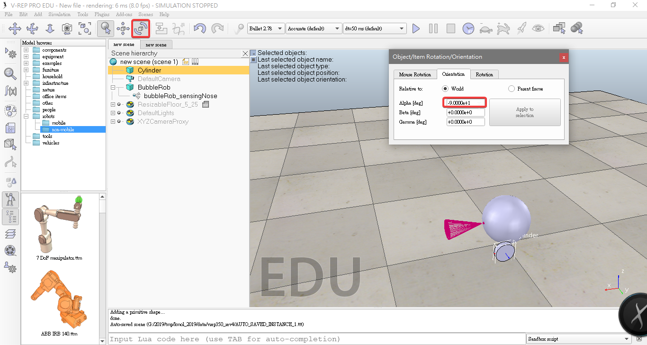Viewport: 647px width, 345px height.
Task: Open the page selector icon
Action: [x=559, y=28]
